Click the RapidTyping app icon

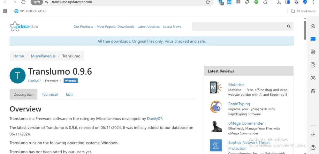[216, 107]
